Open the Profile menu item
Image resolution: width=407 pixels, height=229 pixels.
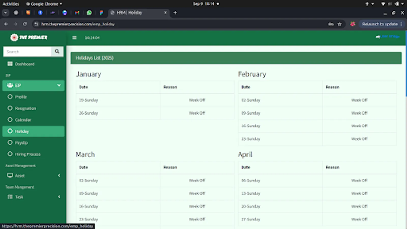21,97
